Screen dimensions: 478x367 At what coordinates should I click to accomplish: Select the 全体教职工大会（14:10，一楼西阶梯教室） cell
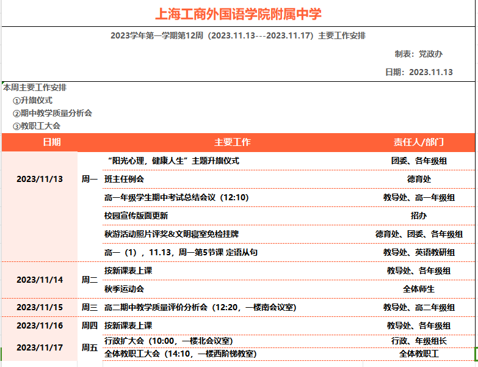[181, 354]
